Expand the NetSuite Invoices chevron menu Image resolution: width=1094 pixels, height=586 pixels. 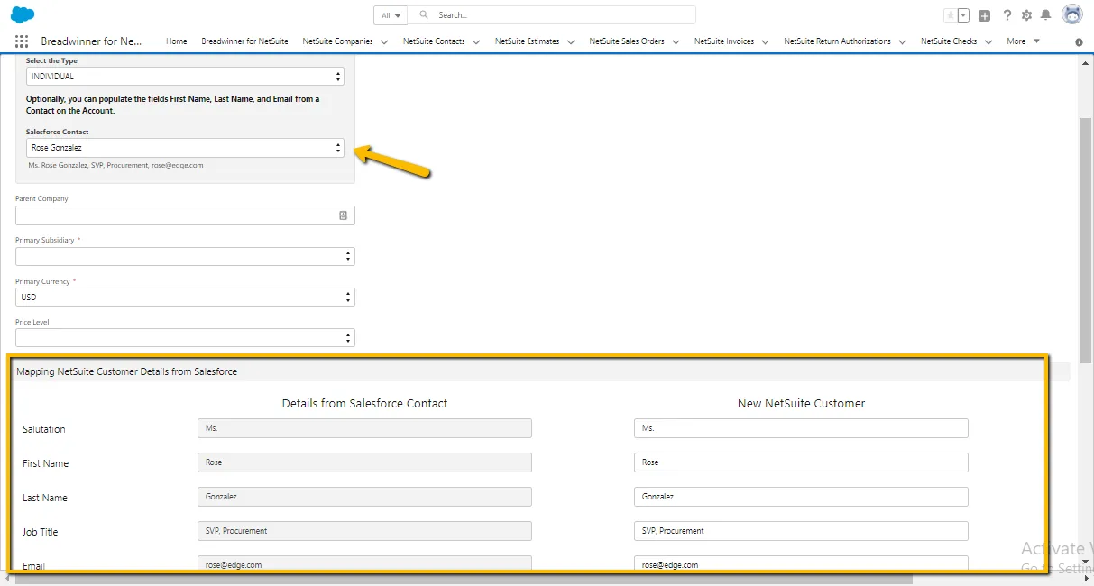click(x=766, y=41)
